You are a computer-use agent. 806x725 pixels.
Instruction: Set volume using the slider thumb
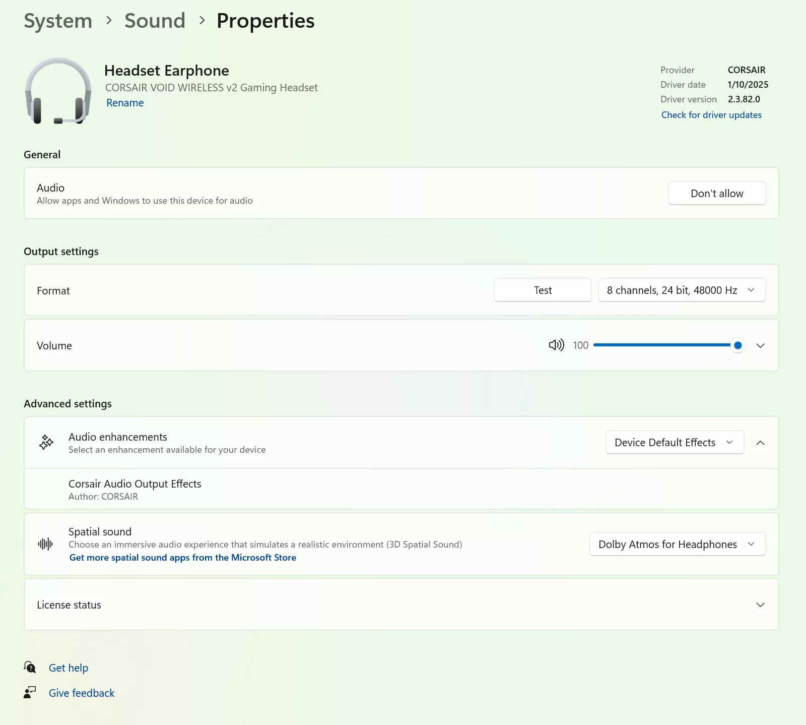click(x=738, y=345)
